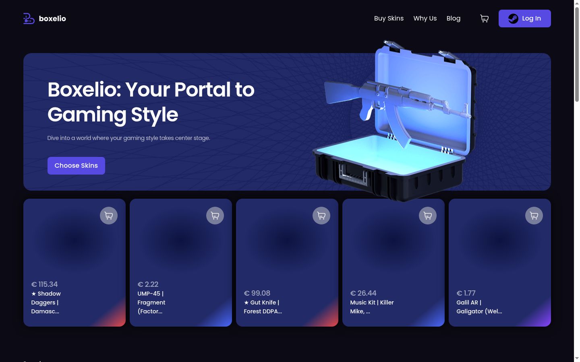The width and height of the screenshot is (580, 362).
Task: Add Music Kit Killer Mike to cart
Action: click(x=428, y=216)
